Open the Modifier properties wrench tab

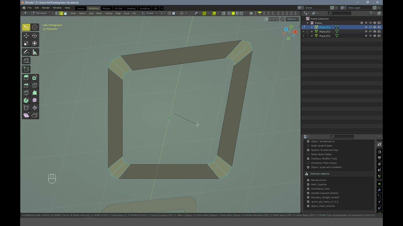pyautogui.click(x=379, y=190)
